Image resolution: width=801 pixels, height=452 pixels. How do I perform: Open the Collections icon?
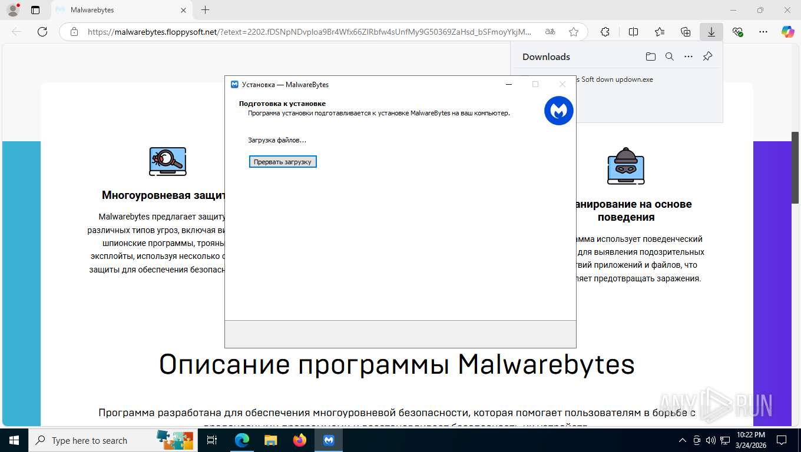pyautogui.click(x=686, y=32)
